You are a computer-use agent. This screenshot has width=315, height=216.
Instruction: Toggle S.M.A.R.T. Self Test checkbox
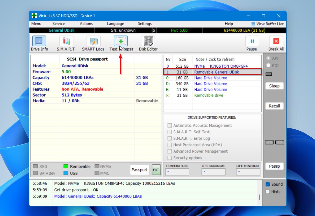(x=170, y=132)
